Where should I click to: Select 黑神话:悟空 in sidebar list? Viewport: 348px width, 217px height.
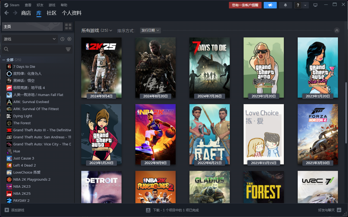click(24, 81)
